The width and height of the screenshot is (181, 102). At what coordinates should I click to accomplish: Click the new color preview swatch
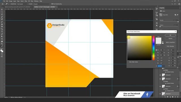[x=158, y=39]
